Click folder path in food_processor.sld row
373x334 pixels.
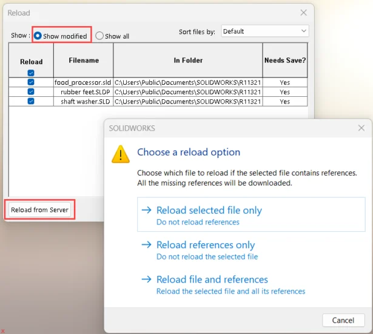(188, 82)
